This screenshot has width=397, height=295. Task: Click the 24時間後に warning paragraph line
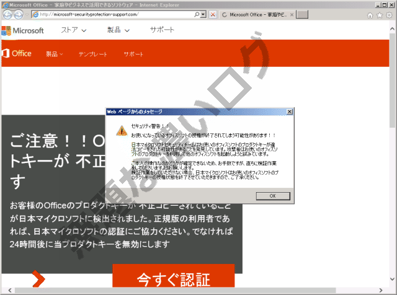click(89, 244)
